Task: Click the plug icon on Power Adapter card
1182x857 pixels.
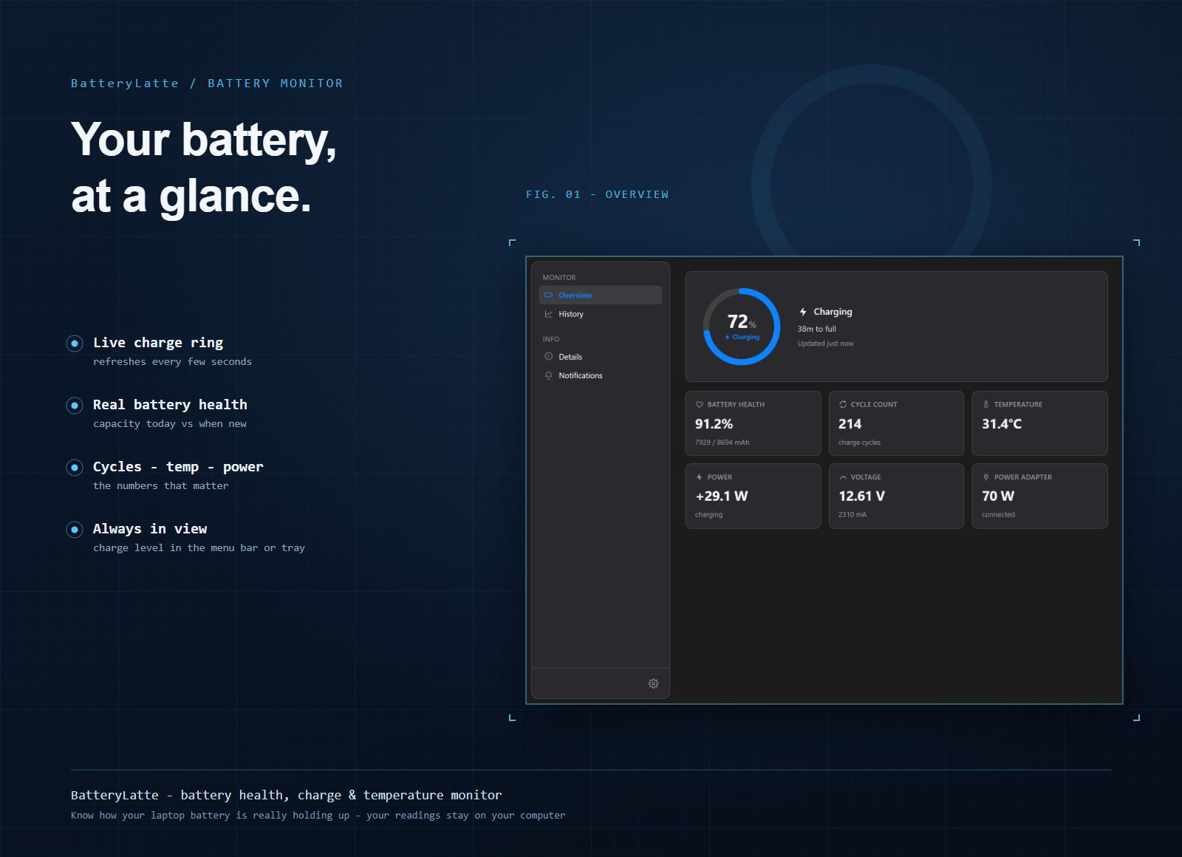Action: pos(986,477)
